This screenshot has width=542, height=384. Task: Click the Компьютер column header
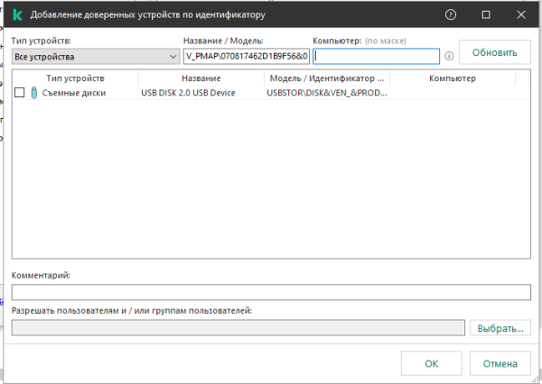point(453,79)
